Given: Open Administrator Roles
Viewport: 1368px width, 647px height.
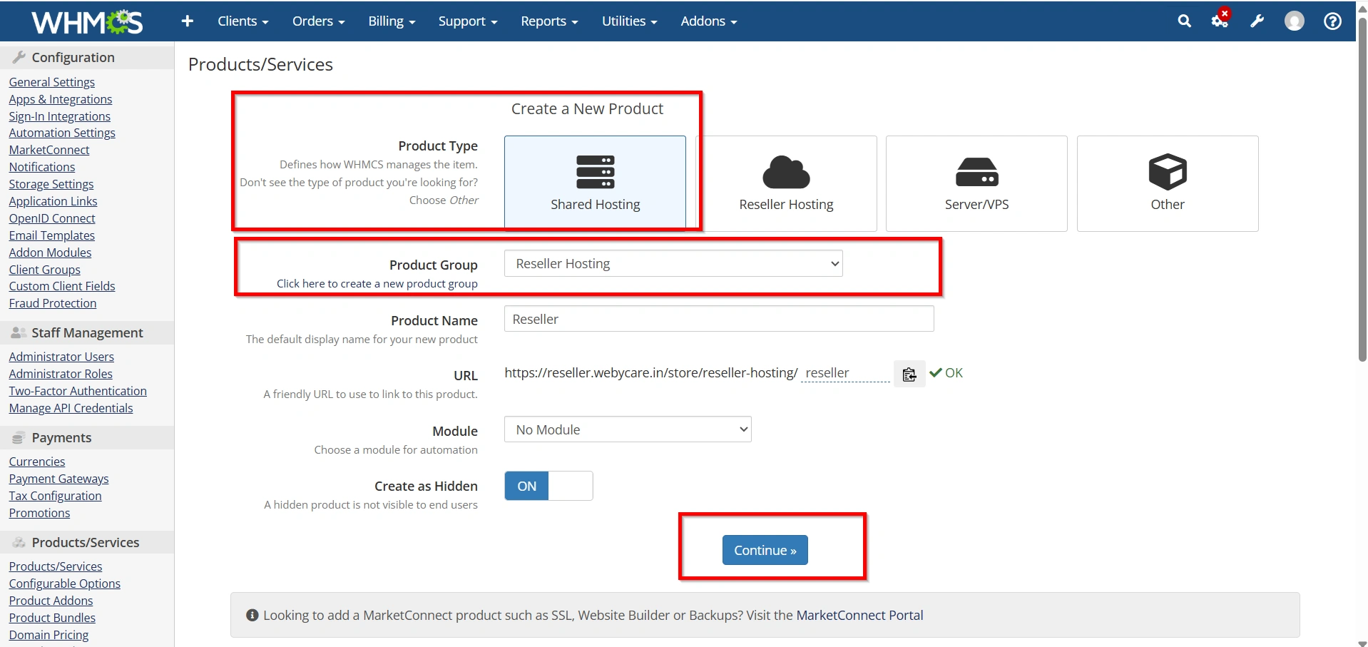Looking at the screenshot, I should click(61, 374).
